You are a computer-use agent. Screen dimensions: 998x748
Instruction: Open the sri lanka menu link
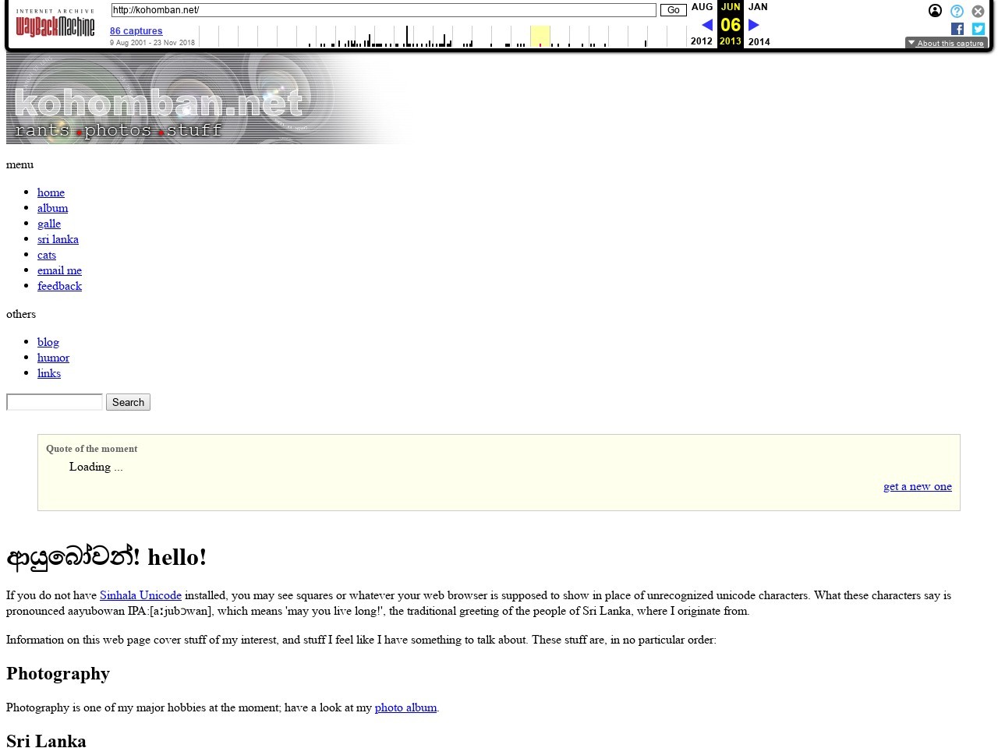(58, 239)
